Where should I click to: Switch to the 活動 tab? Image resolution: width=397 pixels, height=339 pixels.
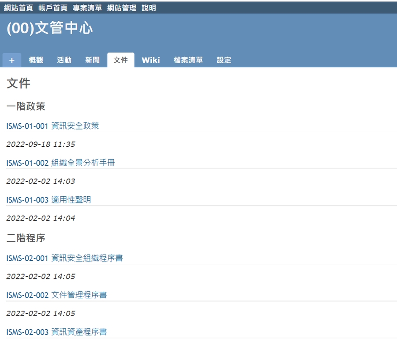click(64, 60)
